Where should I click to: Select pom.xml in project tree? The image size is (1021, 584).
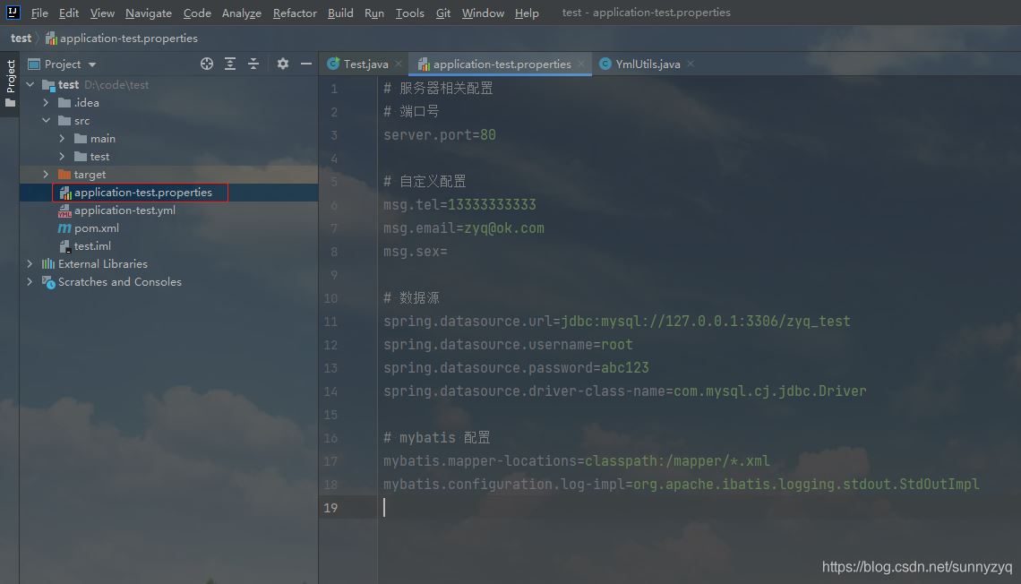(x=96, y=228)
